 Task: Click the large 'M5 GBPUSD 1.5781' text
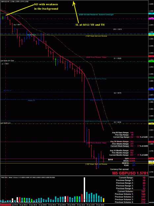click(130, 173)
